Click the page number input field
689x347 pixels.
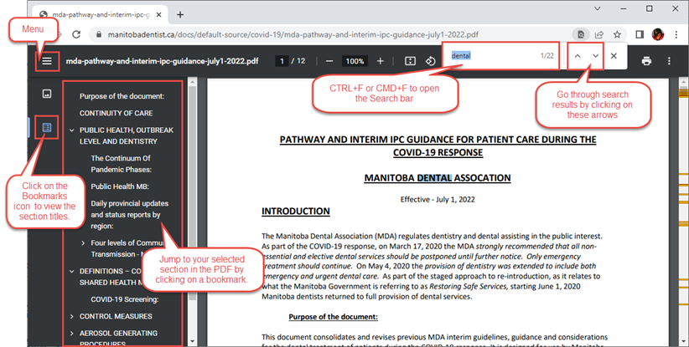coord(282,61)
